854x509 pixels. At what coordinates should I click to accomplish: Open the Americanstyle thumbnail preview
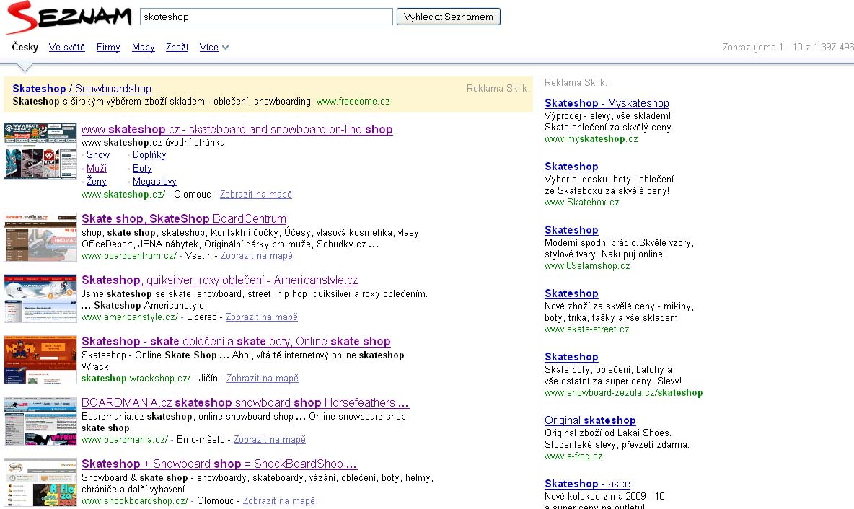click(40, 299)
